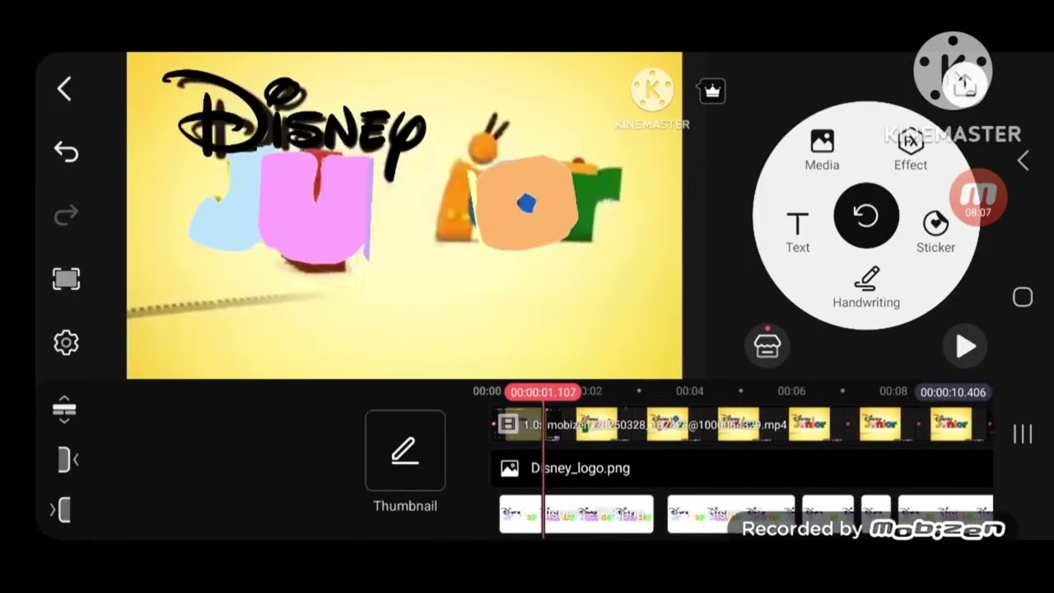Open the Thumbnail editor
1054x593 pixels.
[x=405, y=461]
